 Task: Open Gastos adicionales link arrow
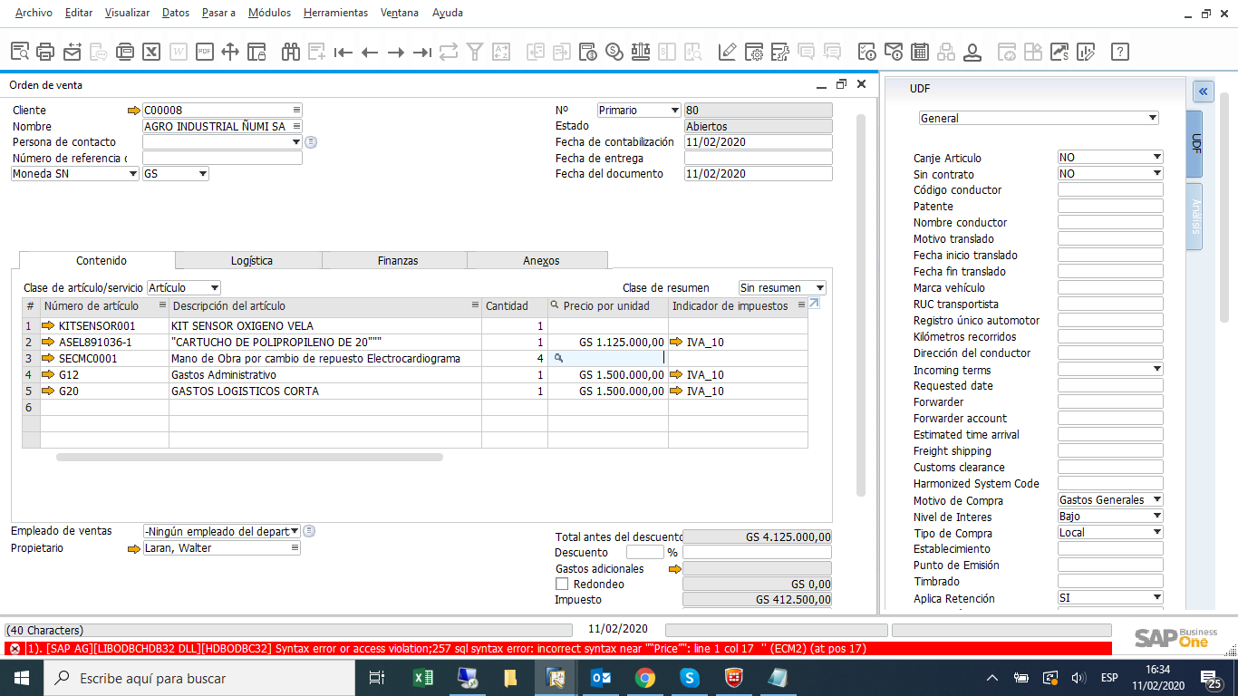[674, 569]
